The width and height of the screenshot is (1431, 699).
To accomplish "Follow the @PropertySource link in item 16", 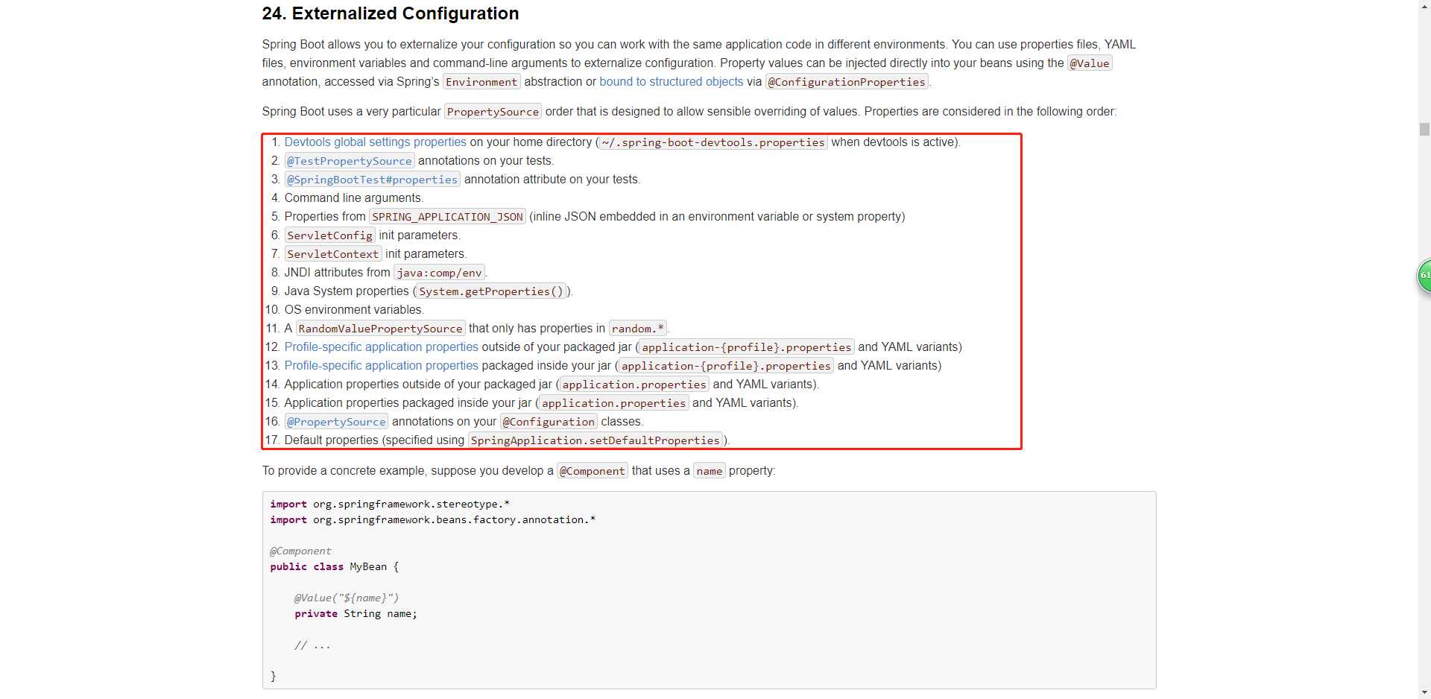I will tap(336, 422).
